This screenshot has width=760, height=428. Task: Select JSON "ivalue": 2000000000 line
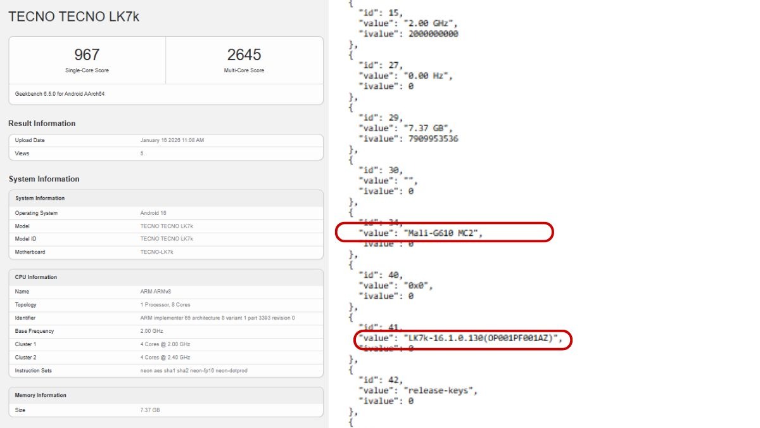click(408, 34)
